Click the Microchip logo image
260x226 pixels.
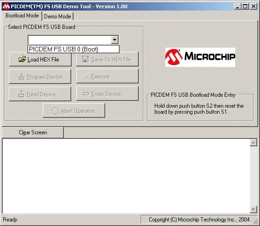point(200,57)
